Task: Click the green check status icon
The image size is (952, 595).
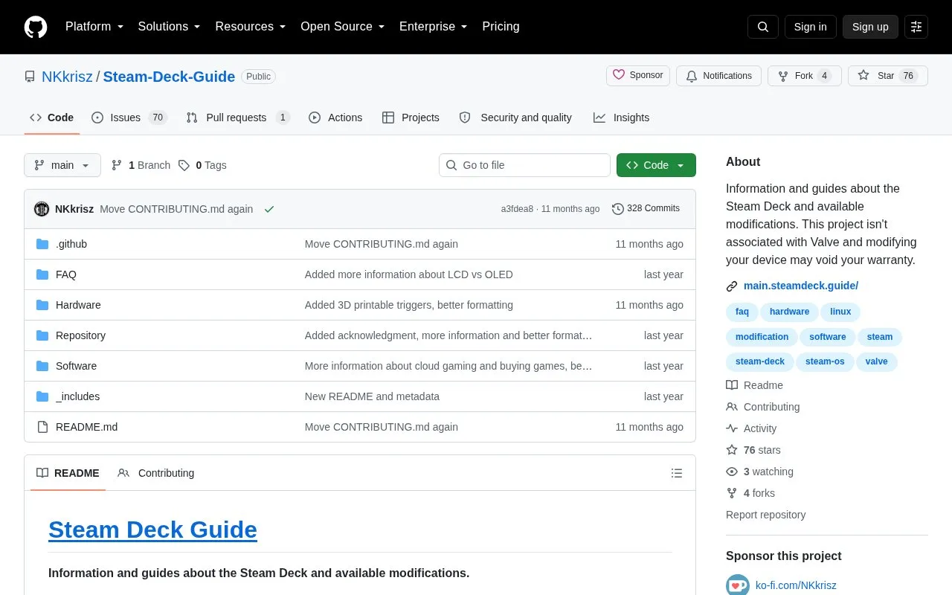Action: [x=269, y=209]
